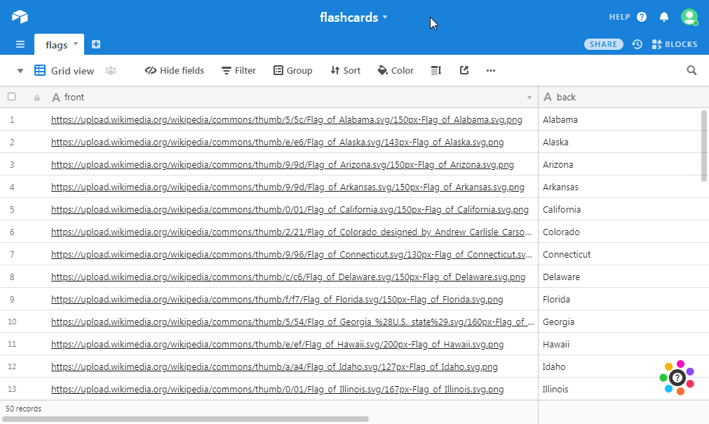Expand the views sidebar toggle arrow

[x=20, y=70]
